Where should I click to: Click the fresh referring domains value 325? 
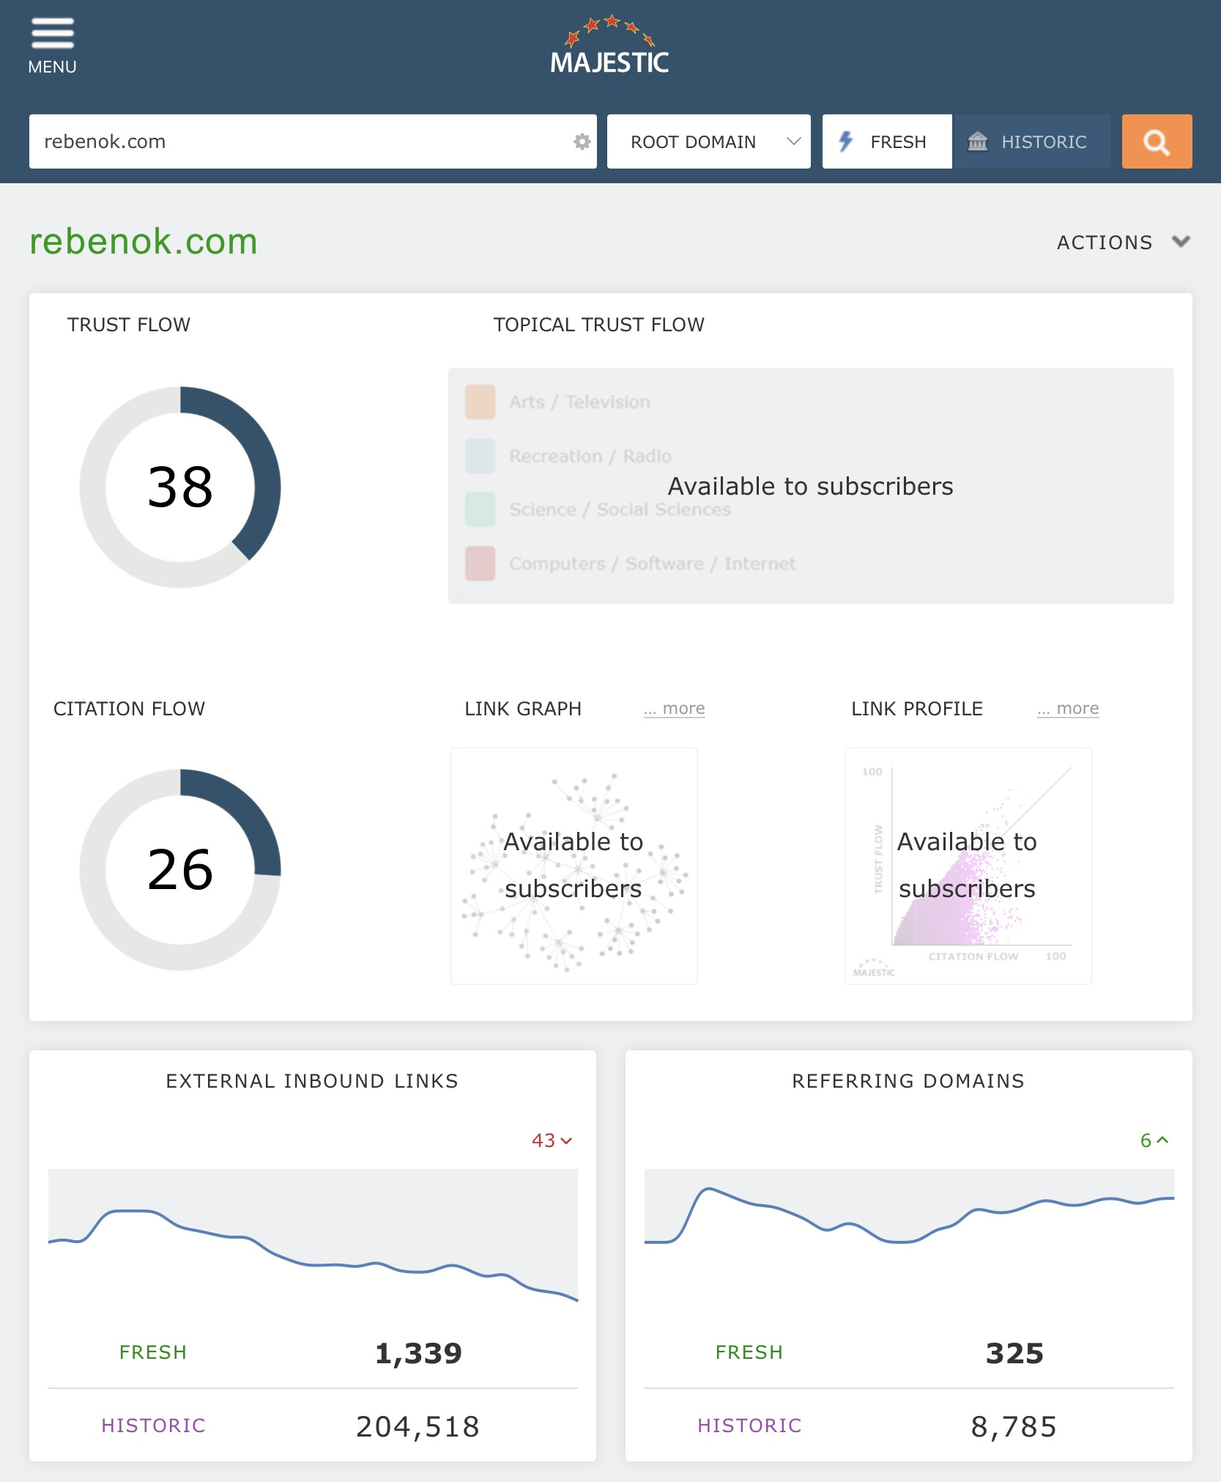tap(1014, 1353)
